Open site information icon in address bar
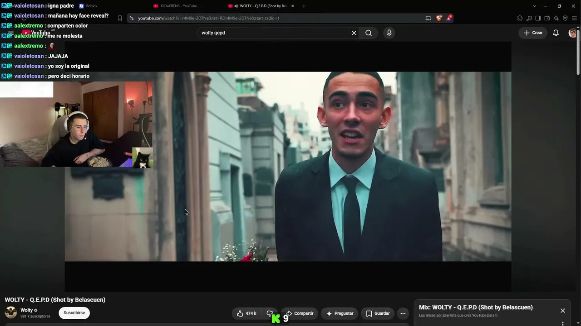Viewport: 581px width, 326px height. tap(132, 18)
